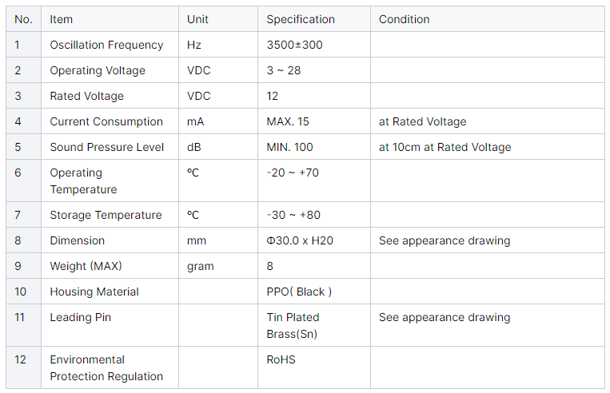Click the "No." column header
Screen dimensions: 610x393
pos(23,19)
